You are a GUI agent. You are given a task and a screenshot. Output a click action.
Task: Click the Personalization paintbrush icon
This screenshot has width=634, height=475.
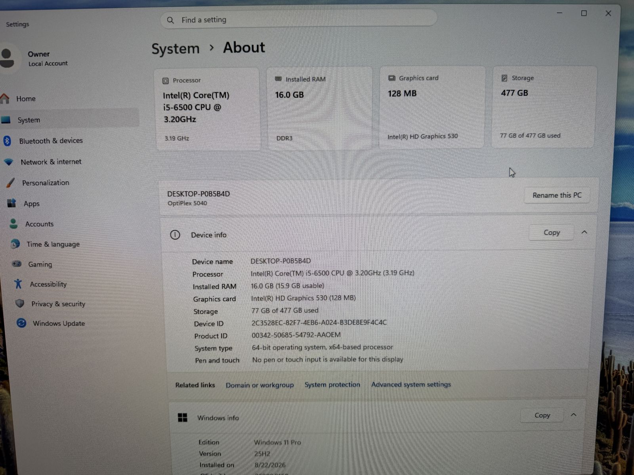pos(11,182)
